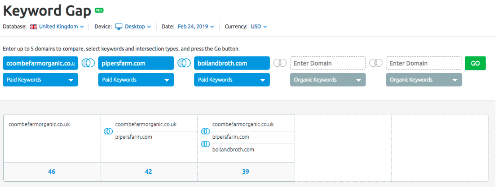The image size is (497, 188).
Task: Click the UK flag icon next to Database
Action: 33,27
